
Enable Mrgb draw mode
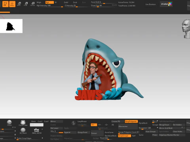(x=39, y=2)
